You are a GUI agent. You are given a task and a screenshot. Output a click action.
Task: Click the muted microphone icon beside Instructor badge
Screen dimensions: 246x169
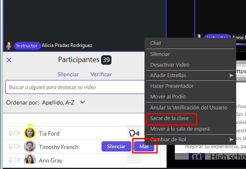[x=9, y=46]
